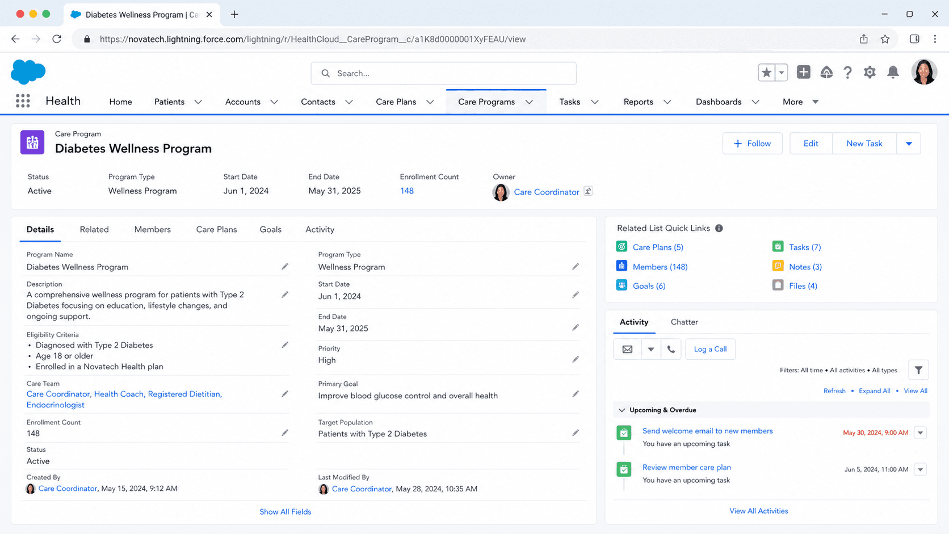This screenshot has width=949, height=534.
Task: Open the Global Actions plus icon
Action: pyautogui.click(x=803, y=72)
